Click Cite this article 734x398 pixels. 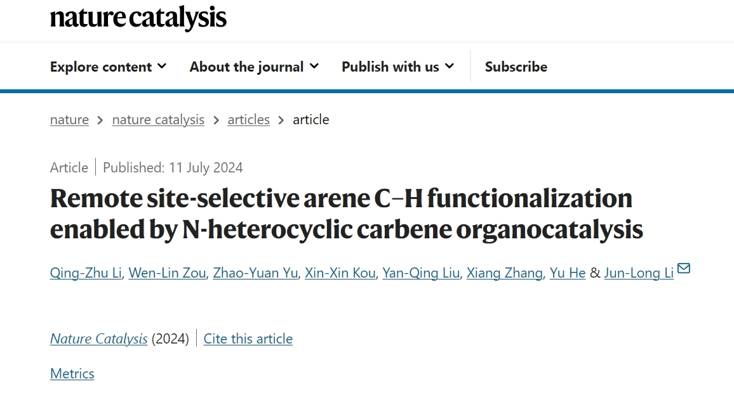coord(248,339)
